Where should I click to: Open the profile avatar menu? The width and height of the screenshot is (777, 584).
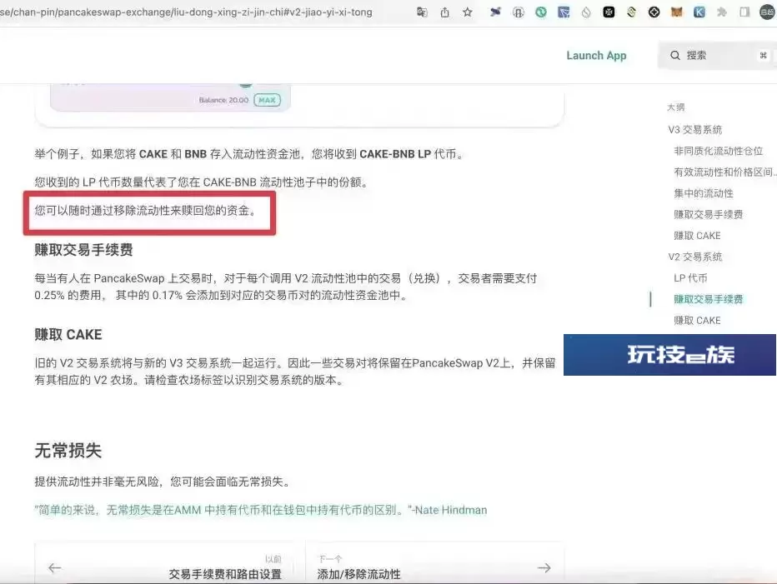768,12
